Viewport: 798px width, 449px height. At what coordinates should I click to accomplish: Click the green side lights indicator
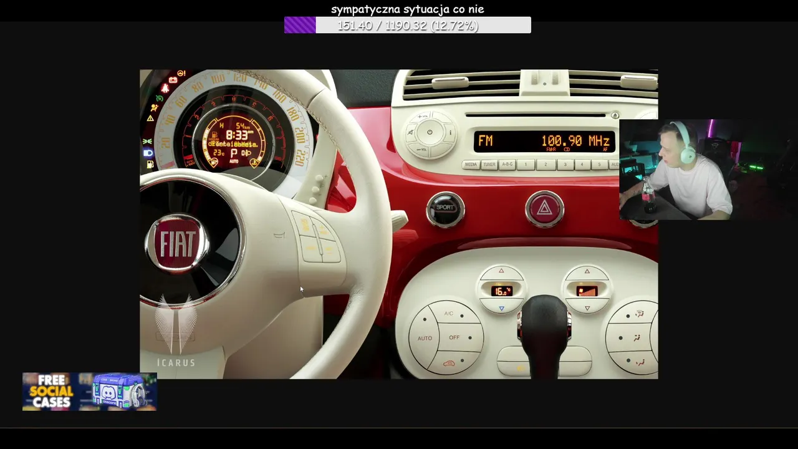click(x=148, y=142)
